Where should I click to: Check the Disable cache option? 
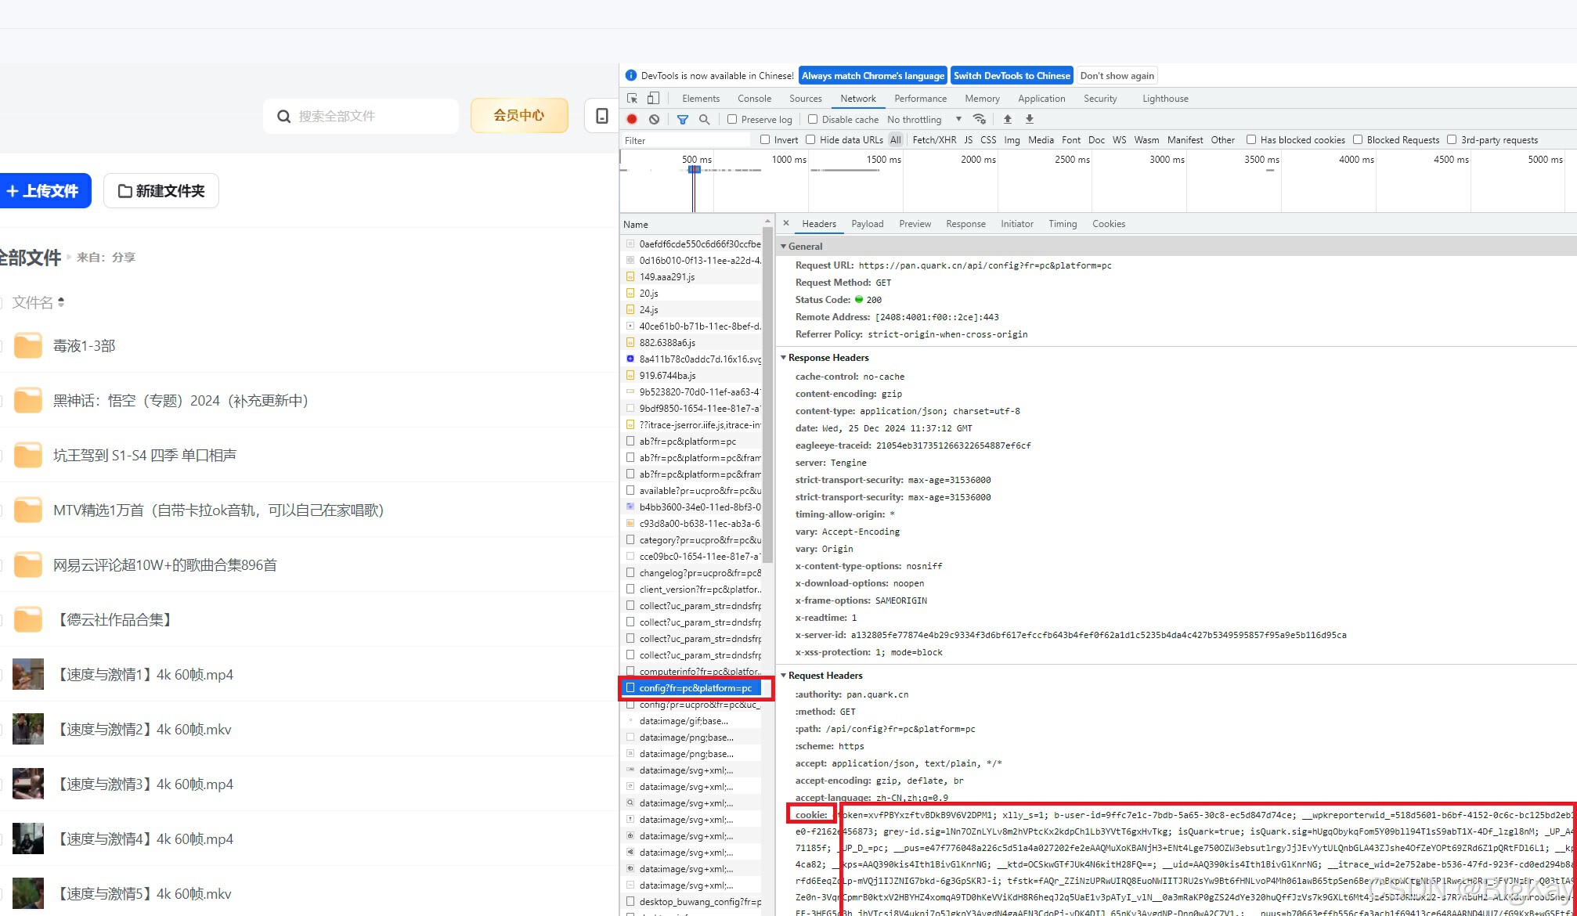tap(813, 119)
